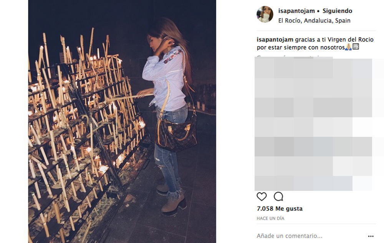This screenshot has width=384, height=243.
Task: Click the isapantojam profile avatar
Action: point(265,14)
